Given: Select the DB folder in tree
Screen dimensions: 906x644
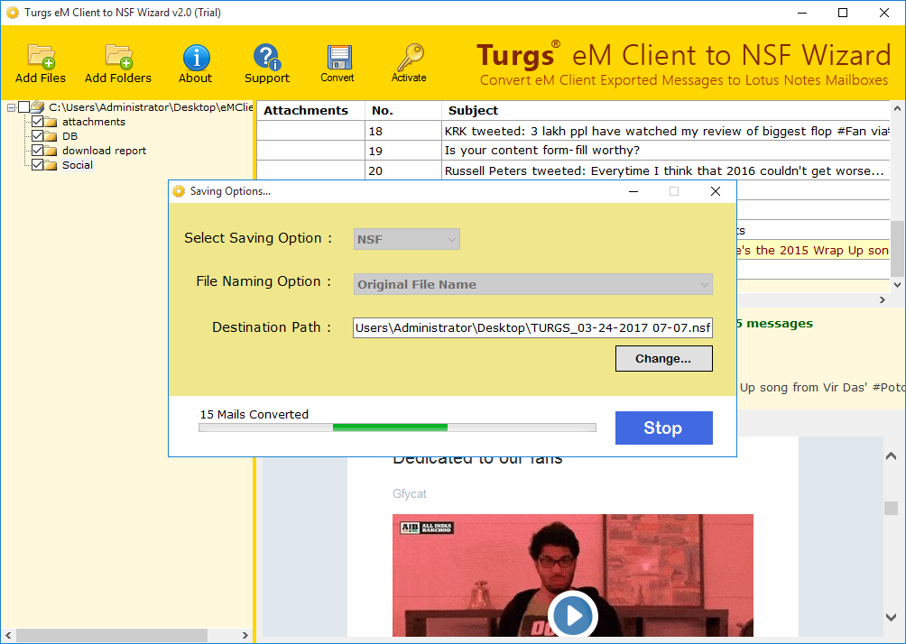Looking at the screenshot, I should pyautogui.click(x=69, y=136).
